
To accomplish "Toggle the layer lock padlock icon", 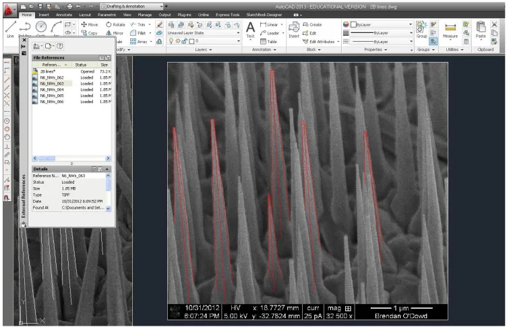I will coord(185,41).
